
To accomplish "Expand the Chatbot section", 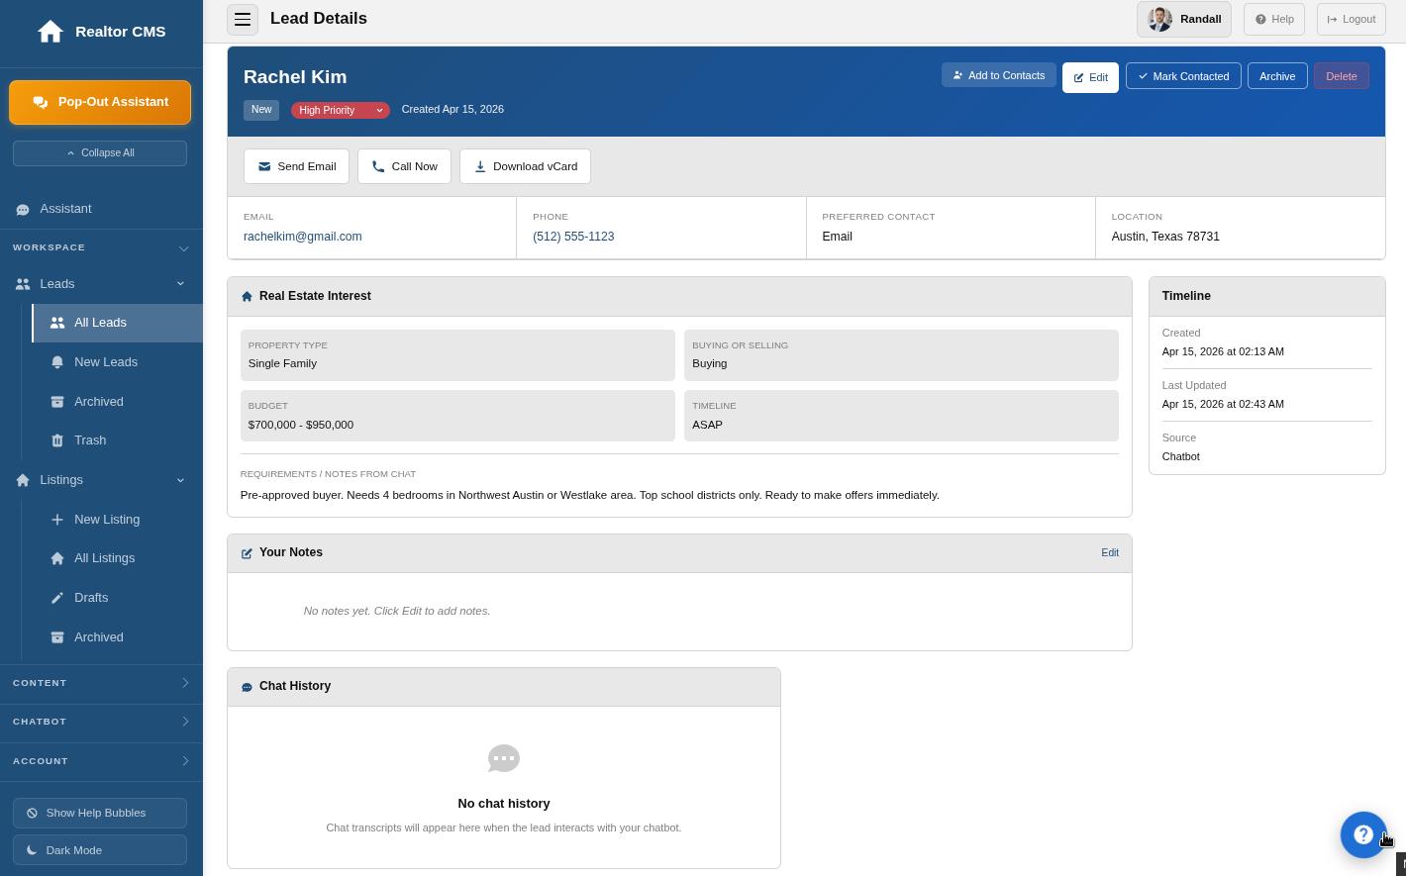I will coord(102,722).
